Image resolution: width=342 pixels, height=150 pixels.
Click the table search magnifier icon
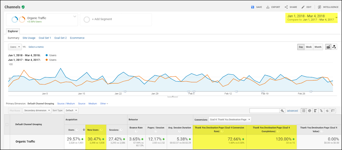pyautogui.click(x=283, y=111)
